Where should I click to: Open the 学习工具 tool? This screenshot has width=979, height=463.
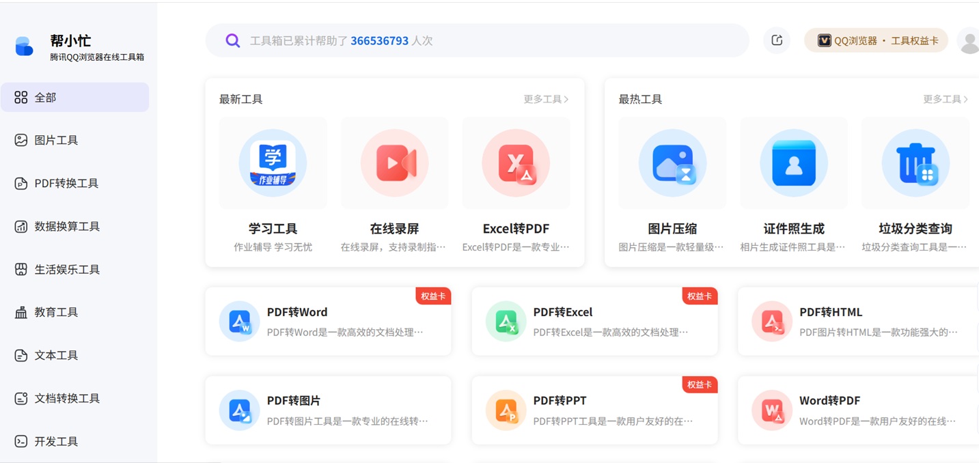pos(273,163)
